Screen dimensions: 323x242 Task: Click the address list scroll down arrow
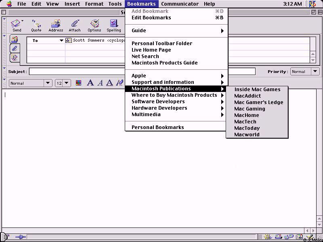313,60
